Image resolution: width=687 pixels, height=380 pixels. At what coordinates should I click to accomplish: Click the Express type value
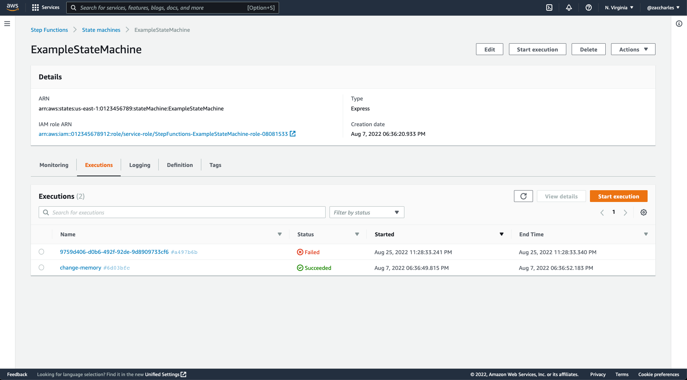(x=360, y=108)
